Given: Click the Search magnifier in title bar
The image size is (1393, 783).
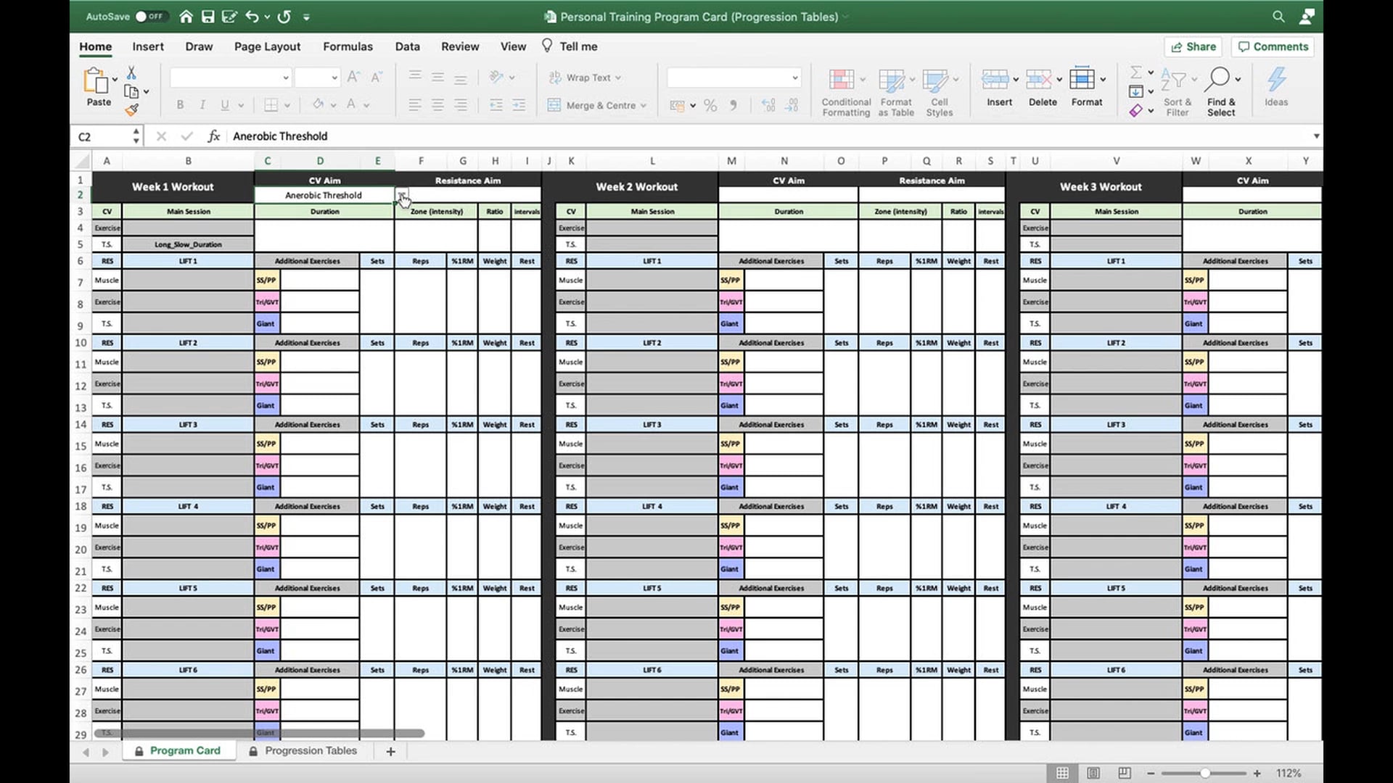Looking at the screenshot, I should [x=1278, y=16].
